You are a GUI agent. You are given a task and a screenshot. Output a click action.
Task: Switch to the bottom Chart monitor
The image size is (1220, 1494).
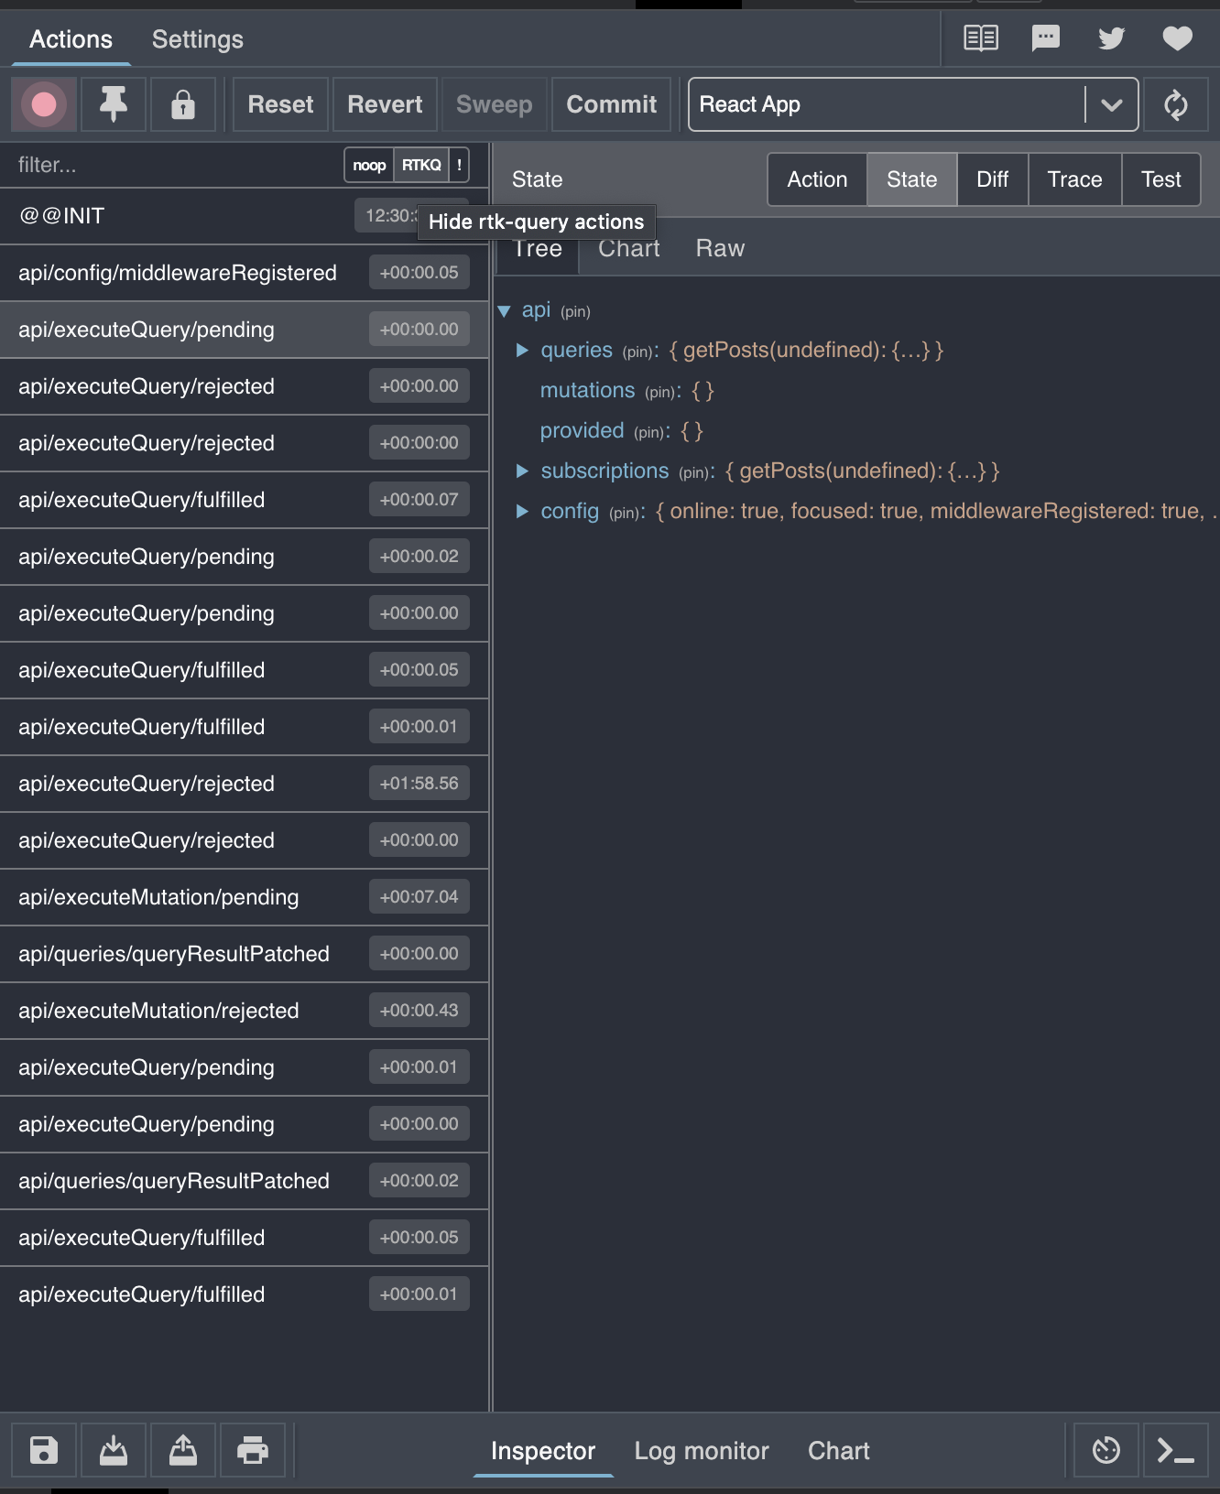click(x=838, y=1450)
